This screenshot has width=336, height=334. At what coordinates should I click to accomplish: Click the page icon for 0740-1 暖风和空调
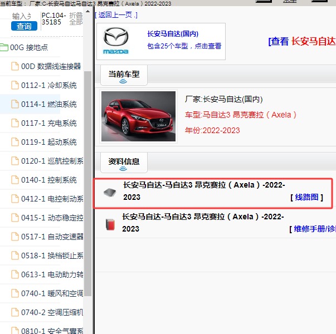point(15,293)
